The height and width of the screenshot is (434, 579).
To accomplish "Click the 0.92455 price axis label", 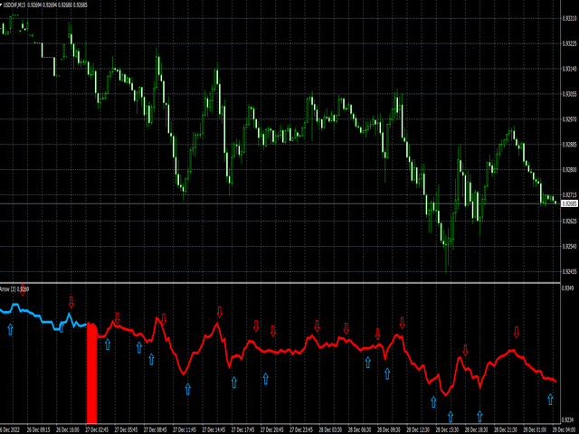I will click(x=569, y=271).
